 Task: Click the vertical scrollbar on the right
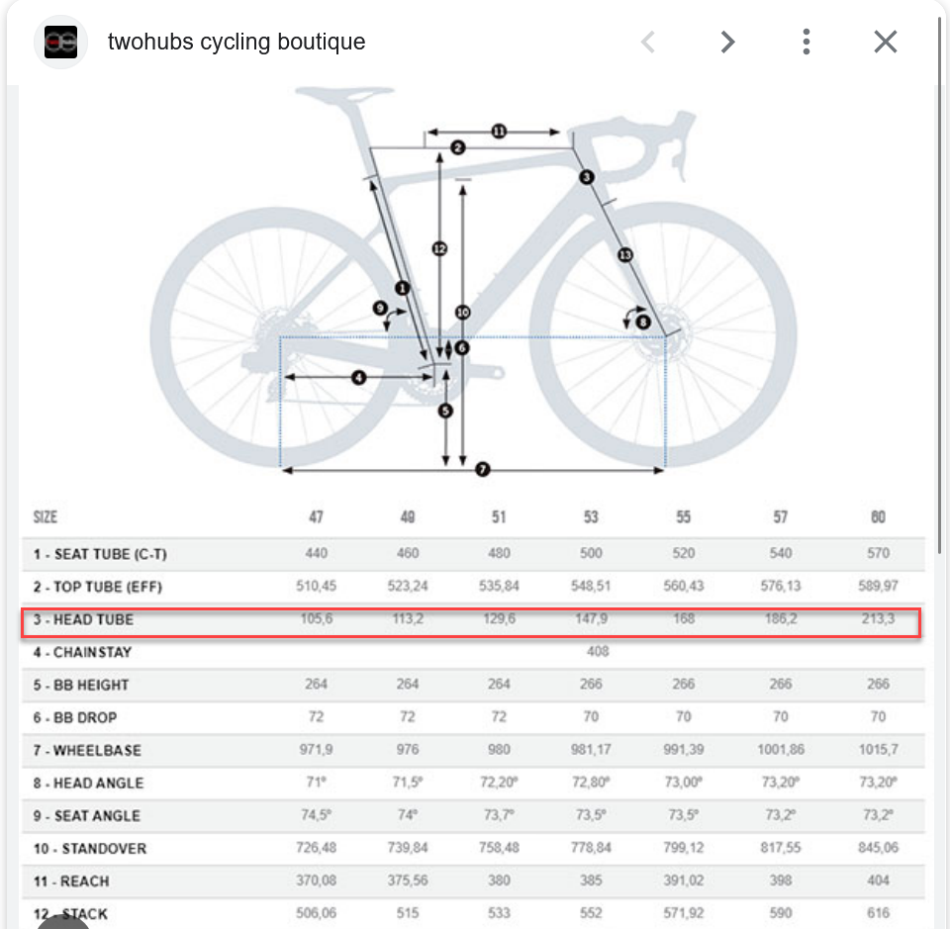tap(940, 297)
